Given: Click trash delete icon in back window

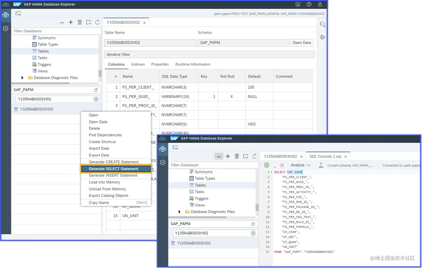Looking at the screenshot, I should click(x=80, y=22).
